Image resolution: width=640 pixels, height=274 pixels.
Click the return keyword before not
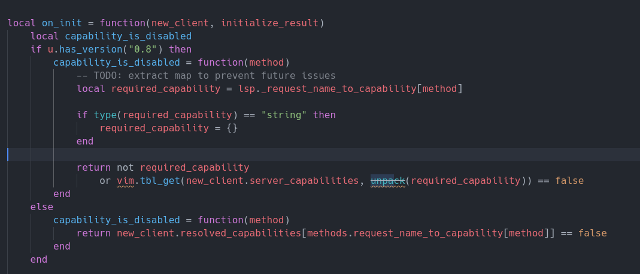pyautogui.click(x=93, y=167)
